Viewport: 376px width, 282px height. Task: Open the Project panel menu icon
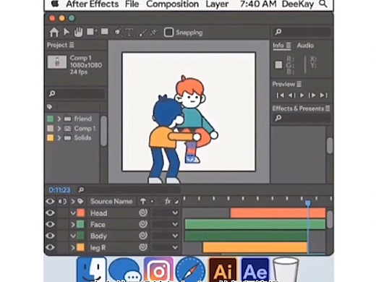pyautogui.click(x=72, y=45)
